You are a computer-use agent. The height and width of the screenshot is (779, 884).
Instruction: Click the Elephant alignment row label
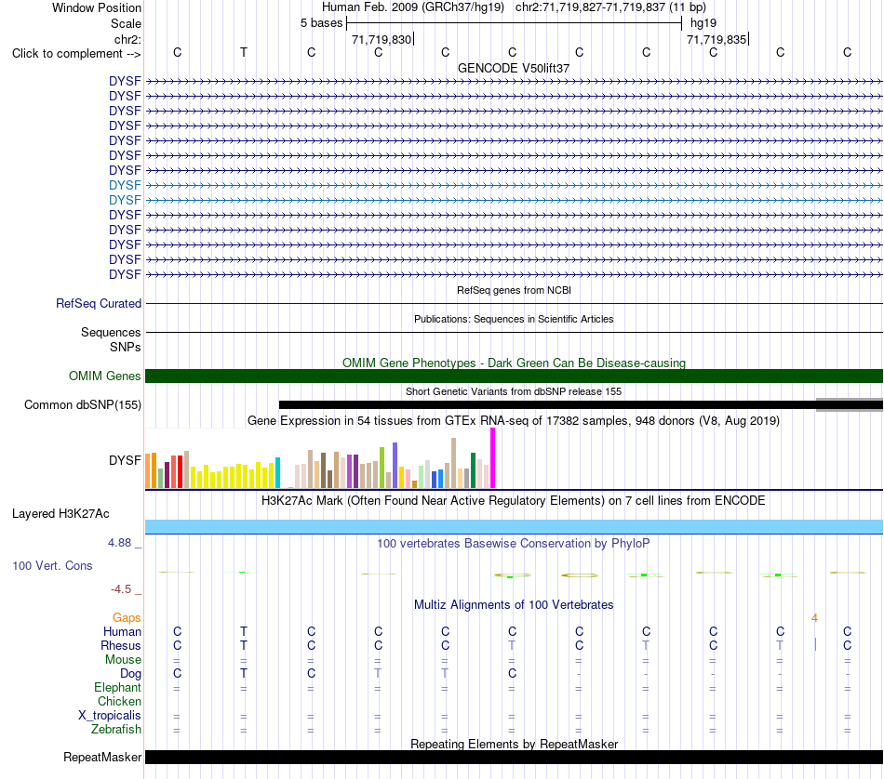coord(117,688)
